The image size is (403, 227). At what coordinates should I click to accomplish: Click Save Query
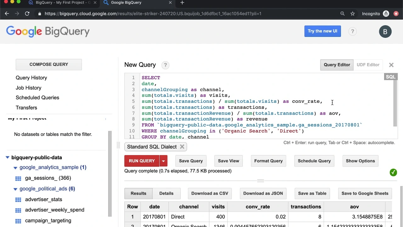pos(191,161)
